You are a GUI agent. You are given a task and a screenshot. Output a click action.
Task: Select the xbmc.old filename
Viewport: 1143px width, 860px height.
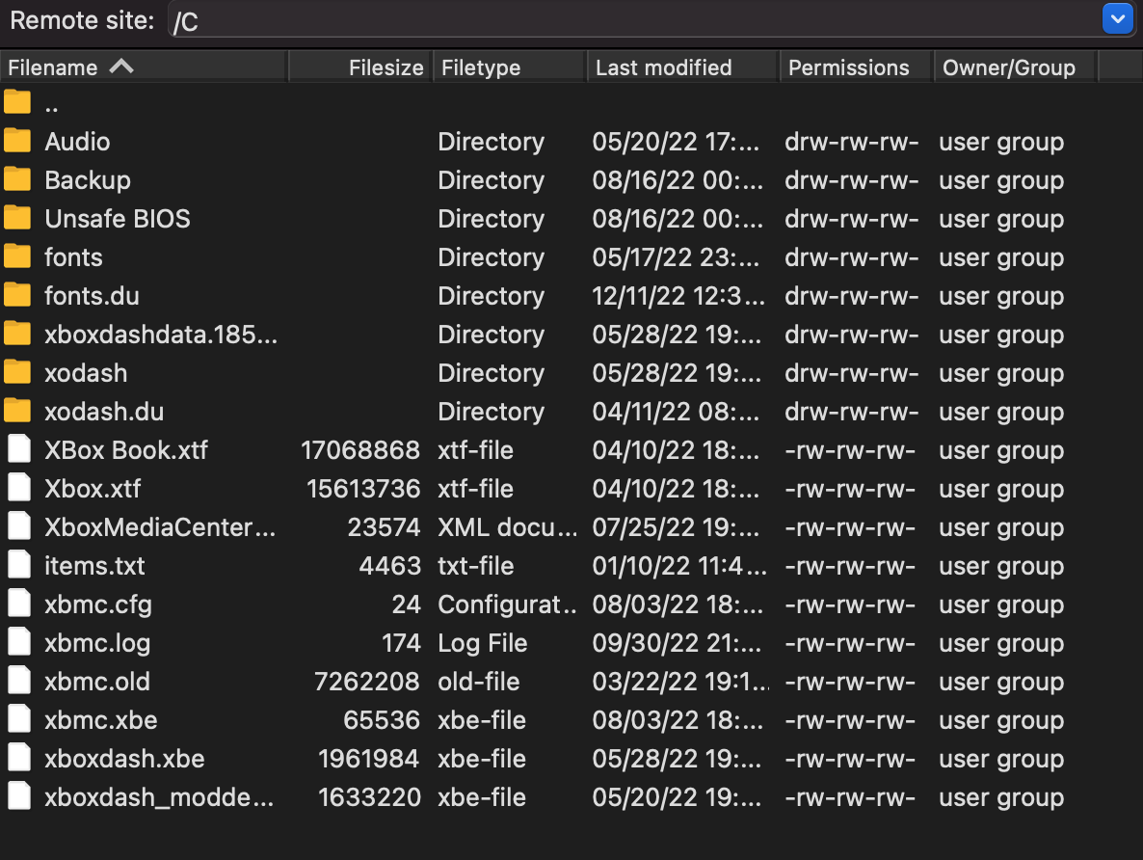97,682
